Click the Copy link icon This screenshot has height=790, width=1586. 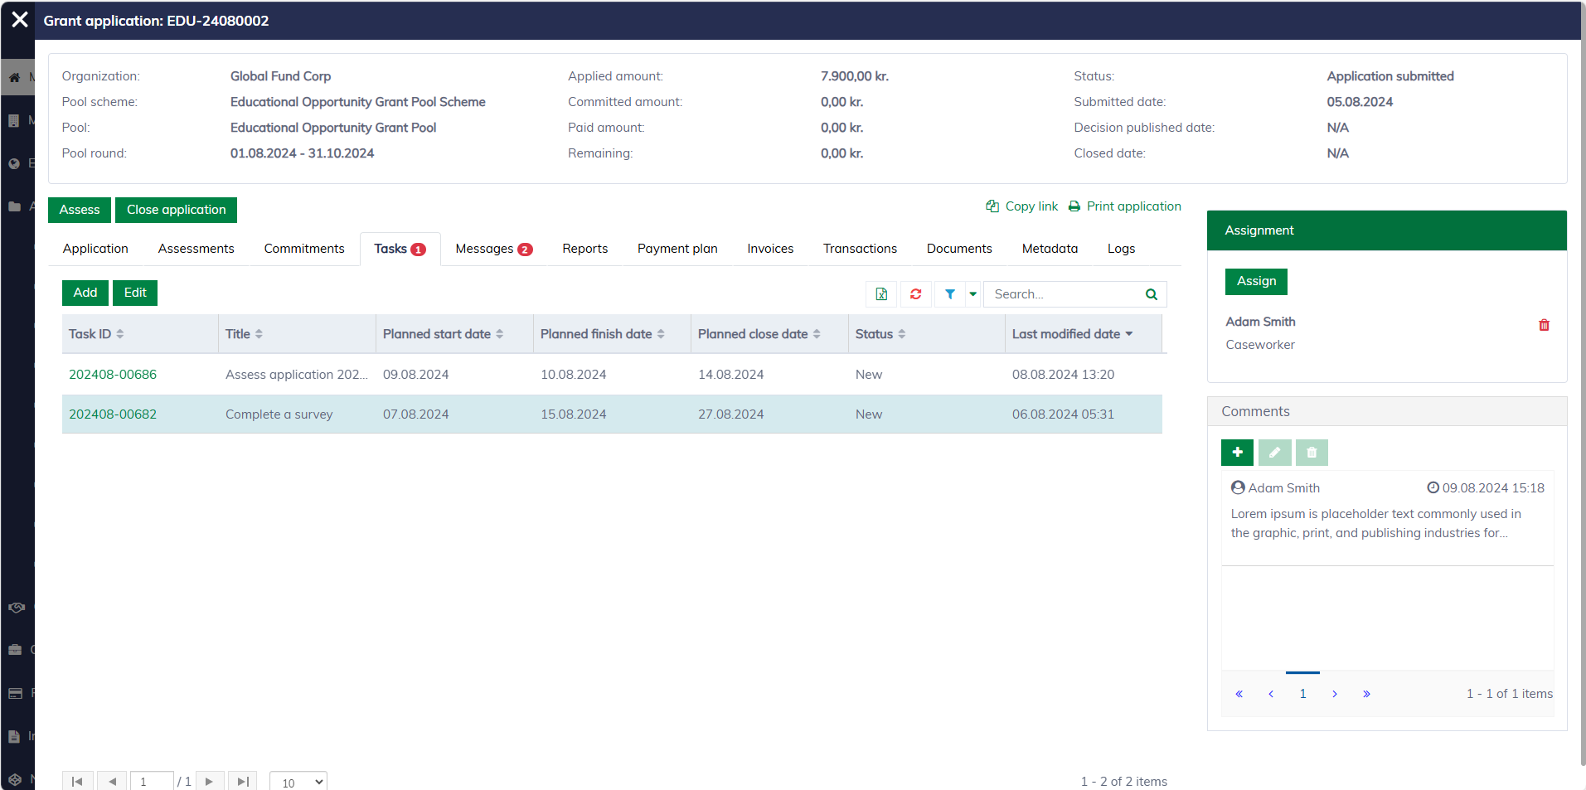tap(992, 206)
